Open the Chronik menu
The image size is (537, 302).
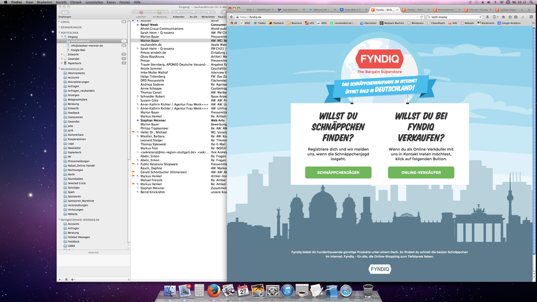76,2
